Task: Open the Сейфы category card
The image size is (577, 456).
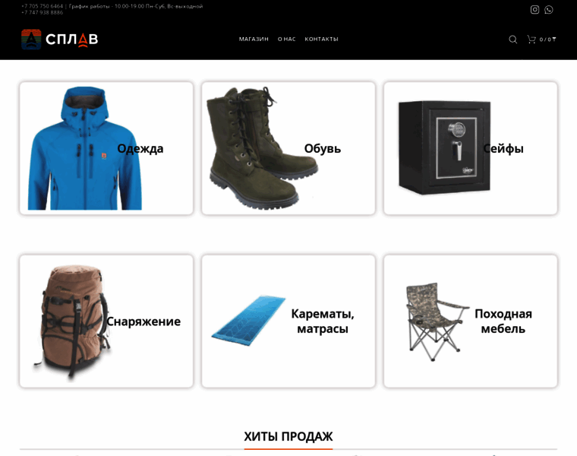Action: (471, 148)
